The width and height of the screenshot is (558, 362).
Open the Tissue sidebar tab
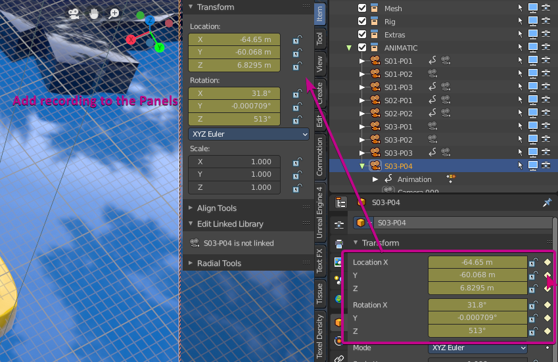319,294
